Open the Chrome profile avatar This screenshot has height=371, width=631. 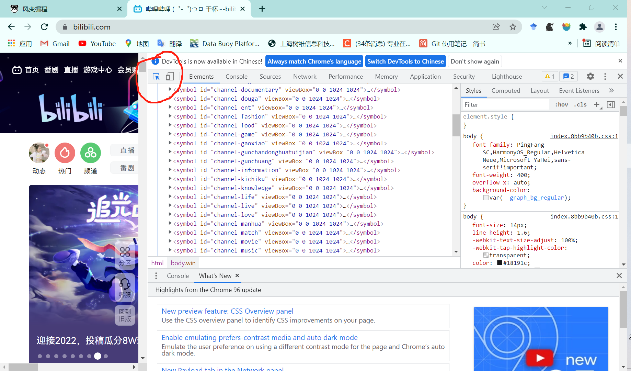click(599, 27)
